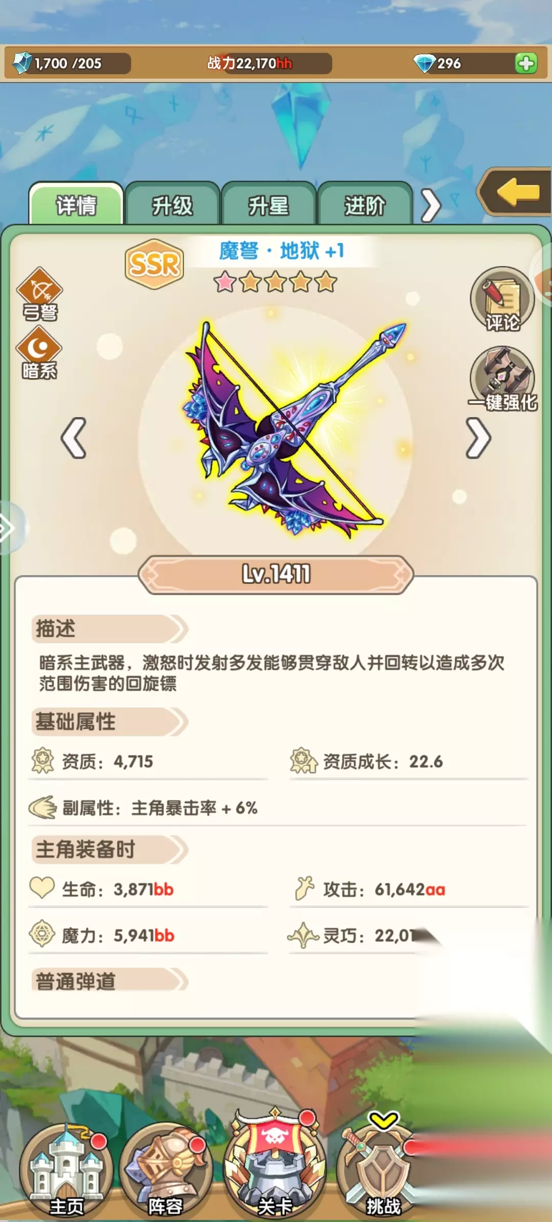Click the yellow back arrow button
Screen dimensions: 552x1222
(515, 192)
